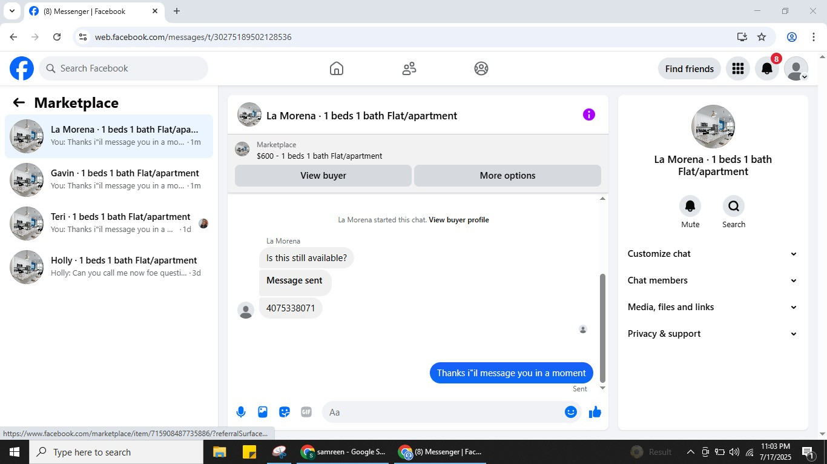Viewport: 827px width, 464px height.
Task: Open the Groups icon in top navigation
Action: (x=481, y=68)
